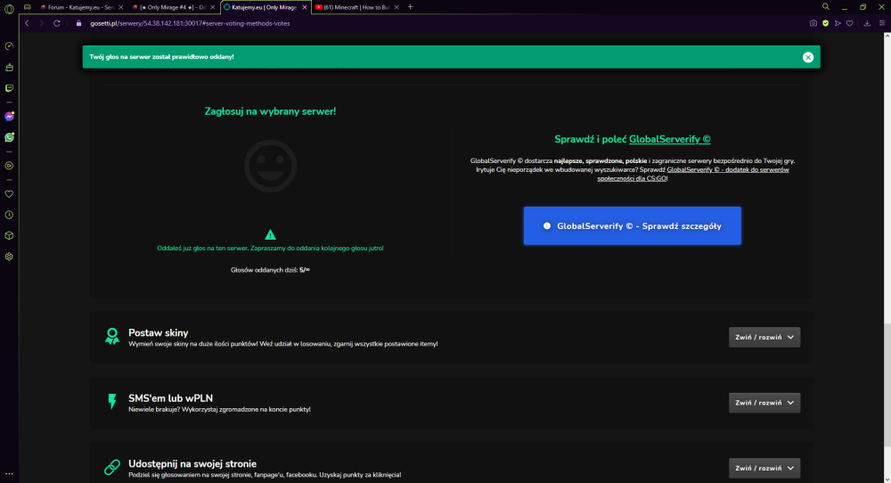
Task: Add page to bookmarks heart icon
Action: [x=849, y=23]
